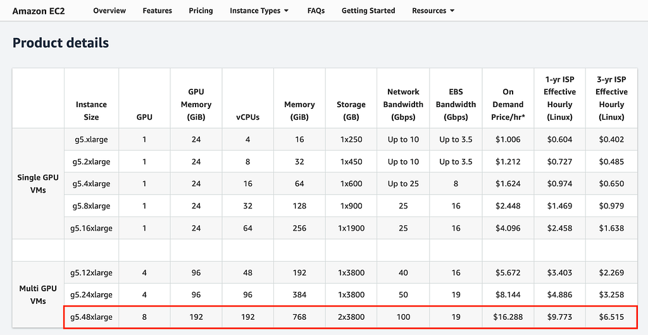Click the 1x900 storage value
Screen dimensions: 648x335
pos(351,206)
